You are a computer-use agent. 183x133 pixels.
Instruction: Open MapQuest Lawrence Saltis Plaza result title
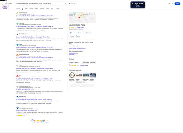click(x=35, y=26)
